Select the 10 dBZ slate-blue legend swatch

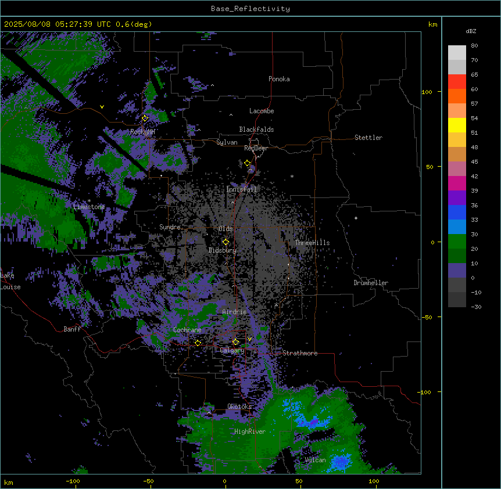point(457,270)
